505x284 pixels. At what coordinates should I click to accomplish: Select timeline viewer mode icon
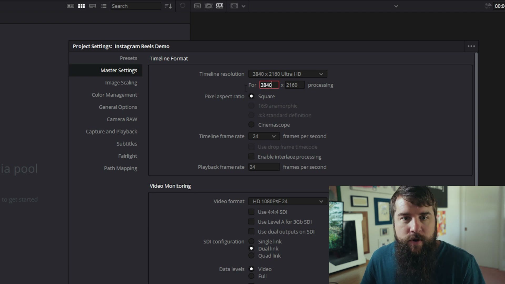click(x=220, y=6)
